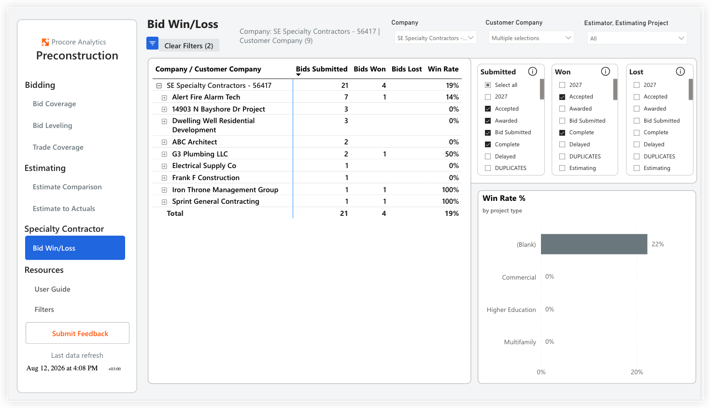Click Clear Filters (2) button
The width and height of the screenshot is (711, 409).
(x=189, y=45)
